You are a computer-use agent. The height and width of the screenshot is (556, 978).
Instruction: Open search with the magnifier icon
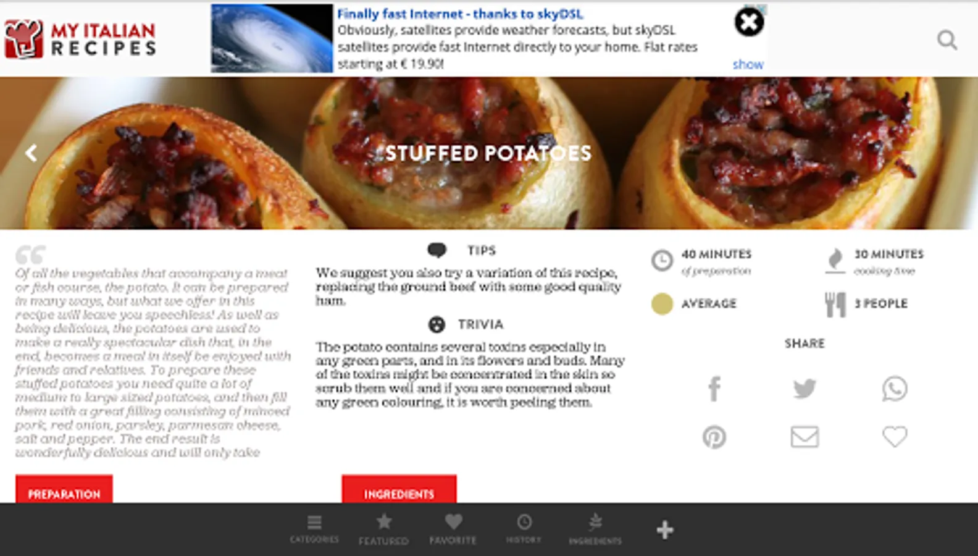coord(947,40)
